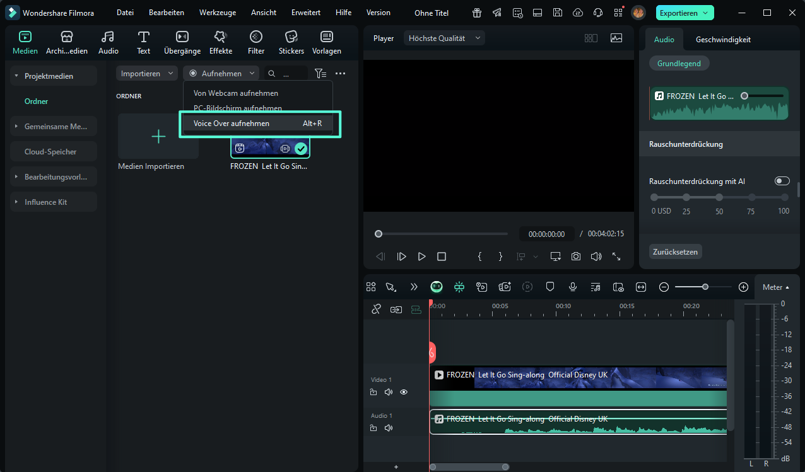Click the Grundlegend button
This screenshot has height=472, width=805.
[x=679, y=64]
